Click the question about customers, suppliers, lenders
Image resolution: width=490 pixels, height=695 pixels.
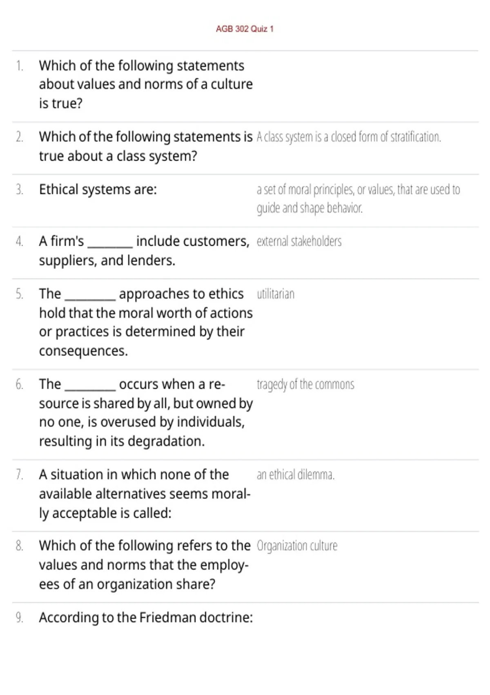coord(144,251)
